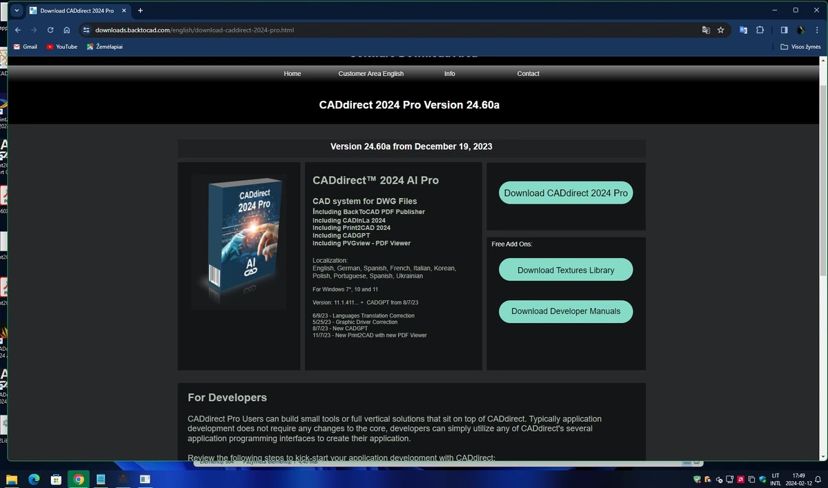This screenshot has height=488, width=828.
Task: Open the Extensions puzzle icon
Action: [x=760, y=30]
